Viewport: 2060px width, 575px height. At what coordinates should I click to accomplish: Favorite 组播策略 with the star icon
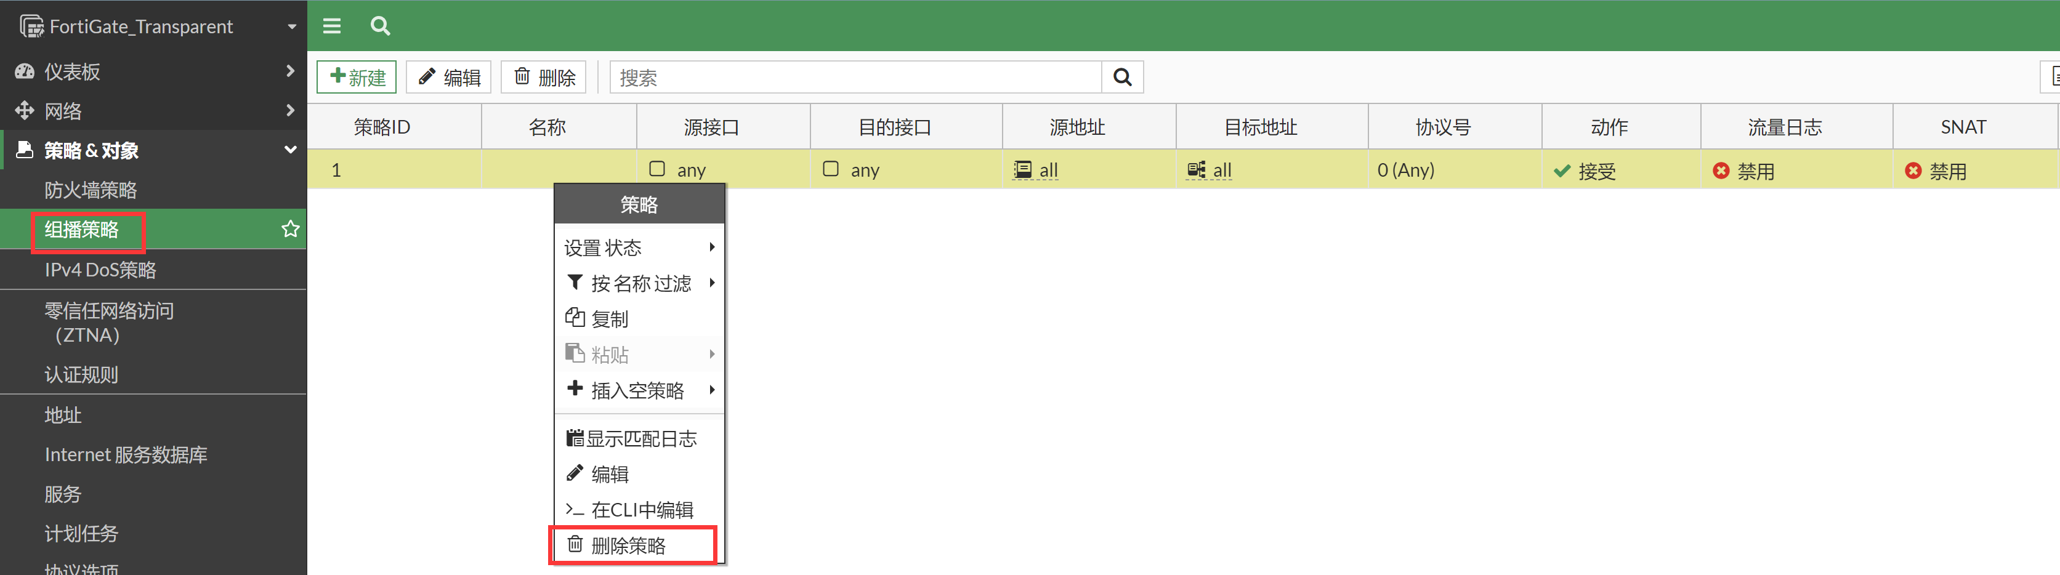(290, 230)
